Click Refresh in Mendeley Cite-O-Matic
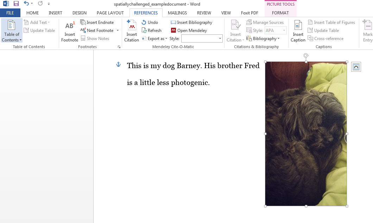This screenshot has height=223, width=373. tap(152, 30)
